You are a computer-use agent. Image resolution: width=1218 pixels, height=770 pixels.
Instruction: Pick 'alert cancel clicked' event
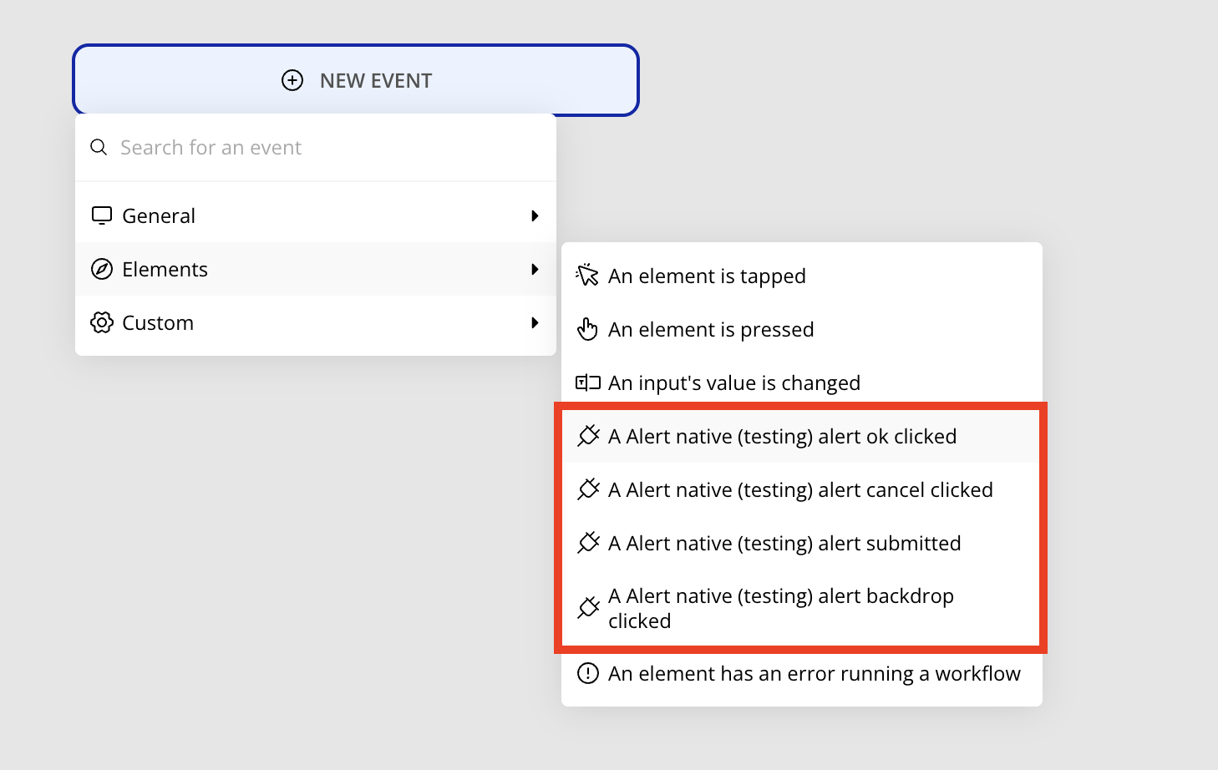[800, 489]
